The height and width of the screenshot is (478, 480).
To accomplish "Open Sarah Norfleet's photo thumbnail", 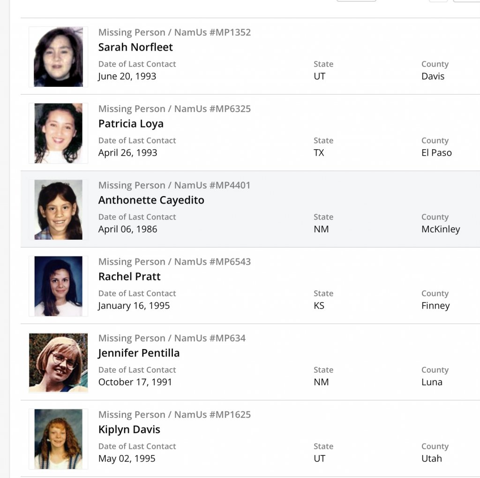I will [x=58, y=57].
